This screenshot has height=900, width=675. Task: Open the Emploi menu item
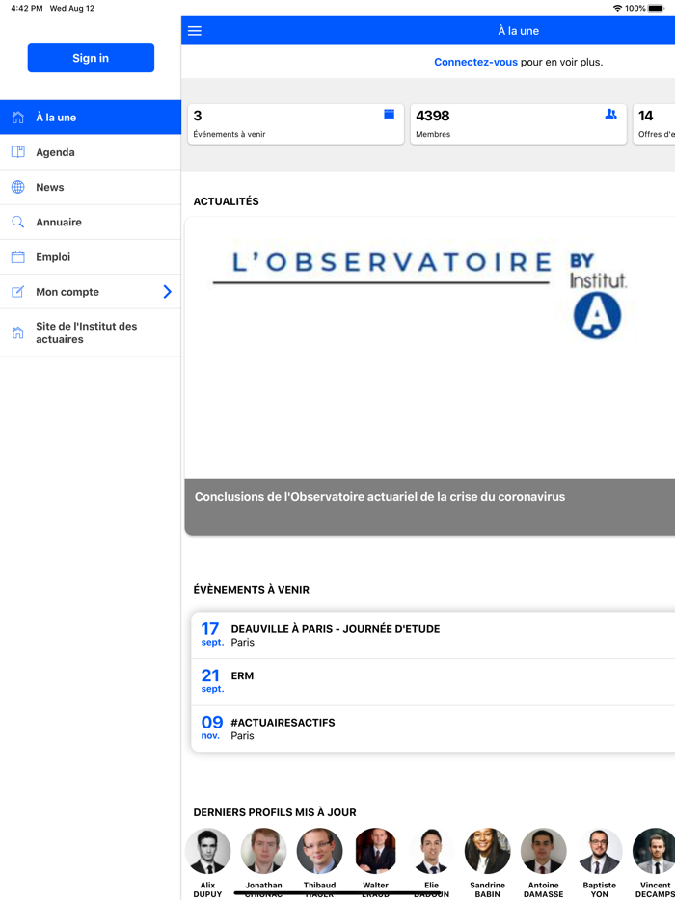[91, 257]
